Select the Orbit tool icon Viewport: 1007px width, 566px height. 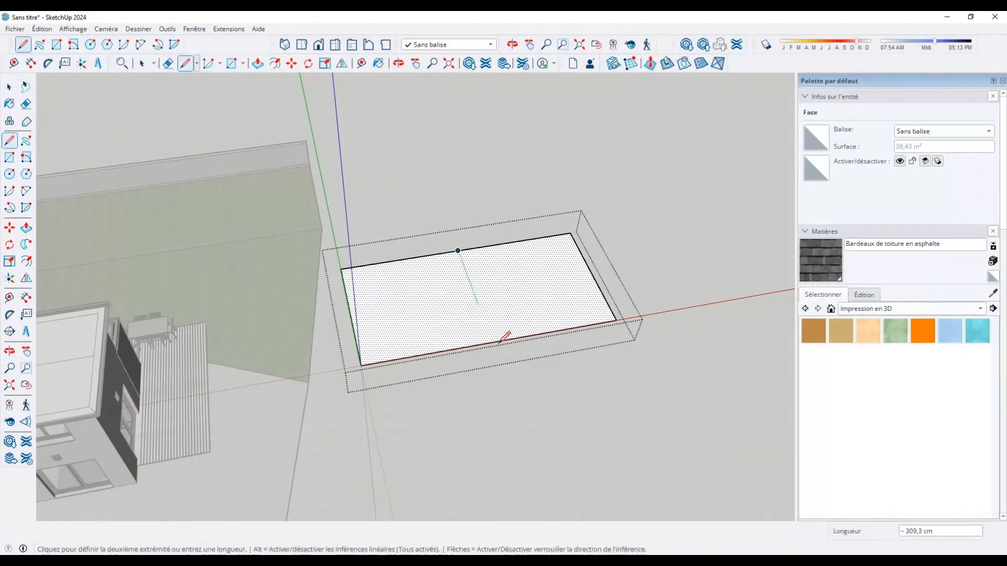pos(512,44)
